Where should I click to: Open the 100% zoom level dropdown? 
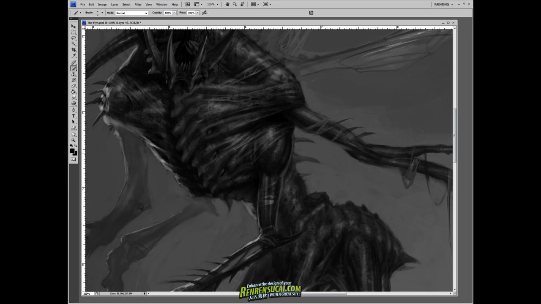click(x=213, y=4)
